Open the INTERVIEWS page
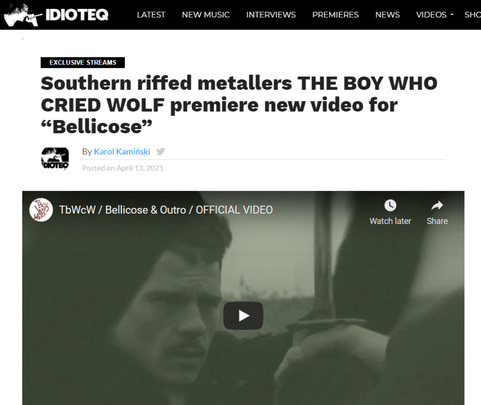Image resolution: width=481 pixels, height=405 pixels. click(271, 15)
